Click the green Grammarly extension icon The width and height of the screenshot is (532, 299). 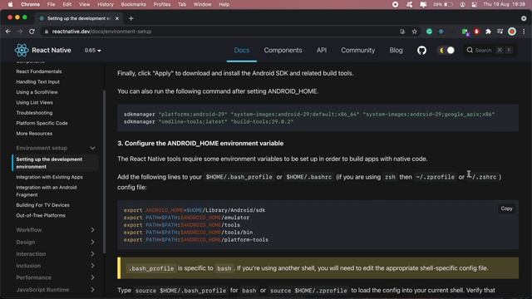pyautogui.click(x=429, y=32)
